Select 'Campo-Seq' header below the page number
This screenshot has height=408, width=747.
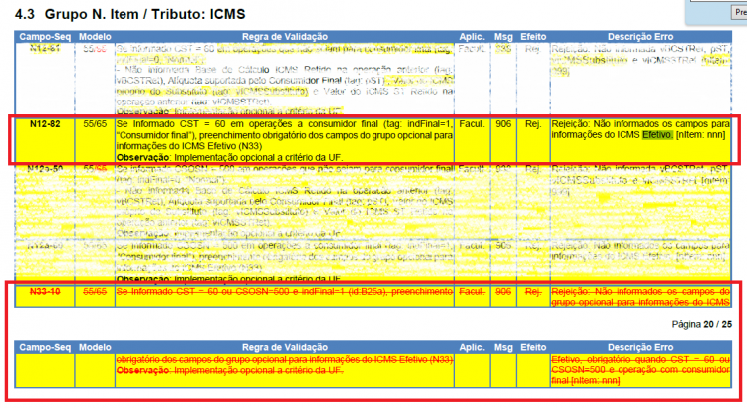click(45, 347)
